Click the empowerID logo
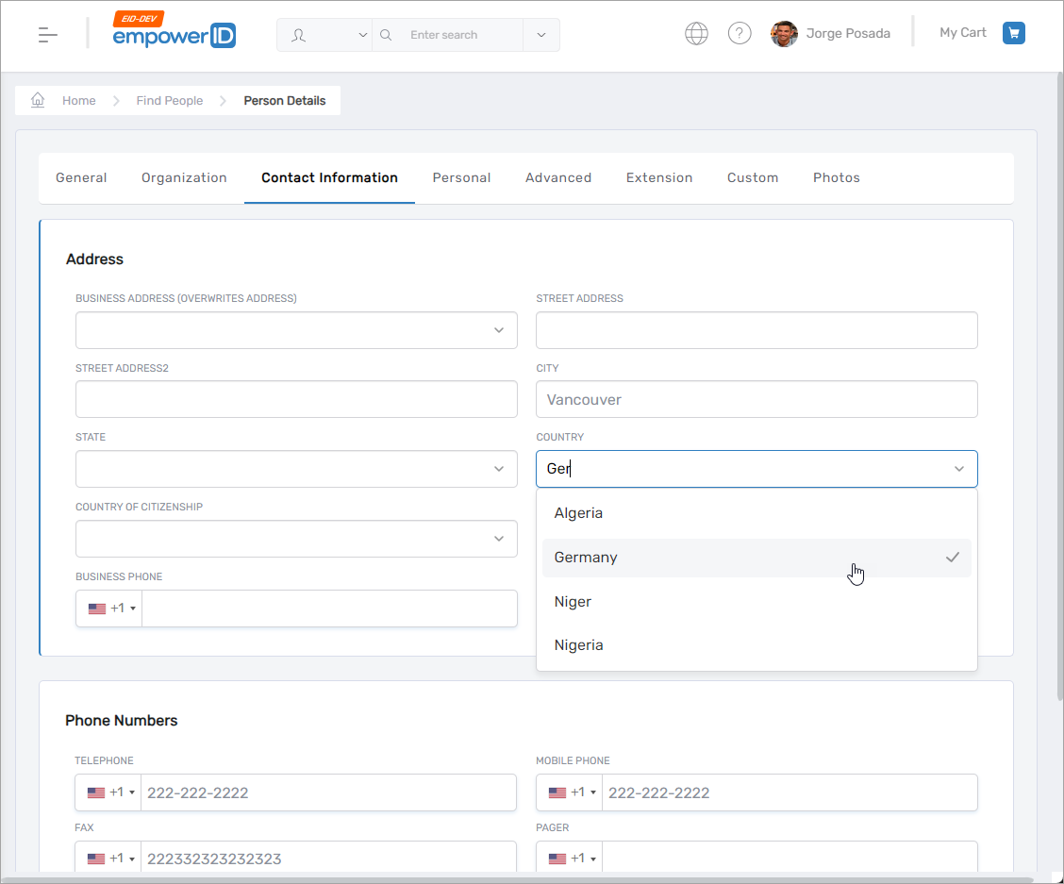The image size is (1064, 884). point(174,34)
